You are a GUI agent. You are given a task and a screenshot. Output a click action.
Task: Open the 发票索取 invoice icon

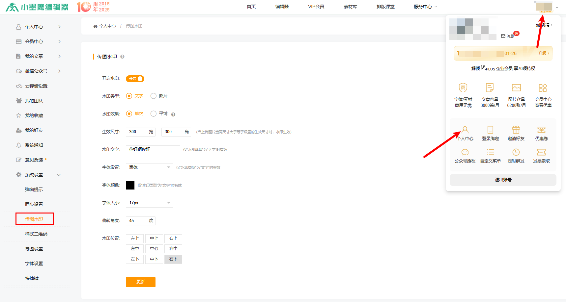[x=541, y=152]
